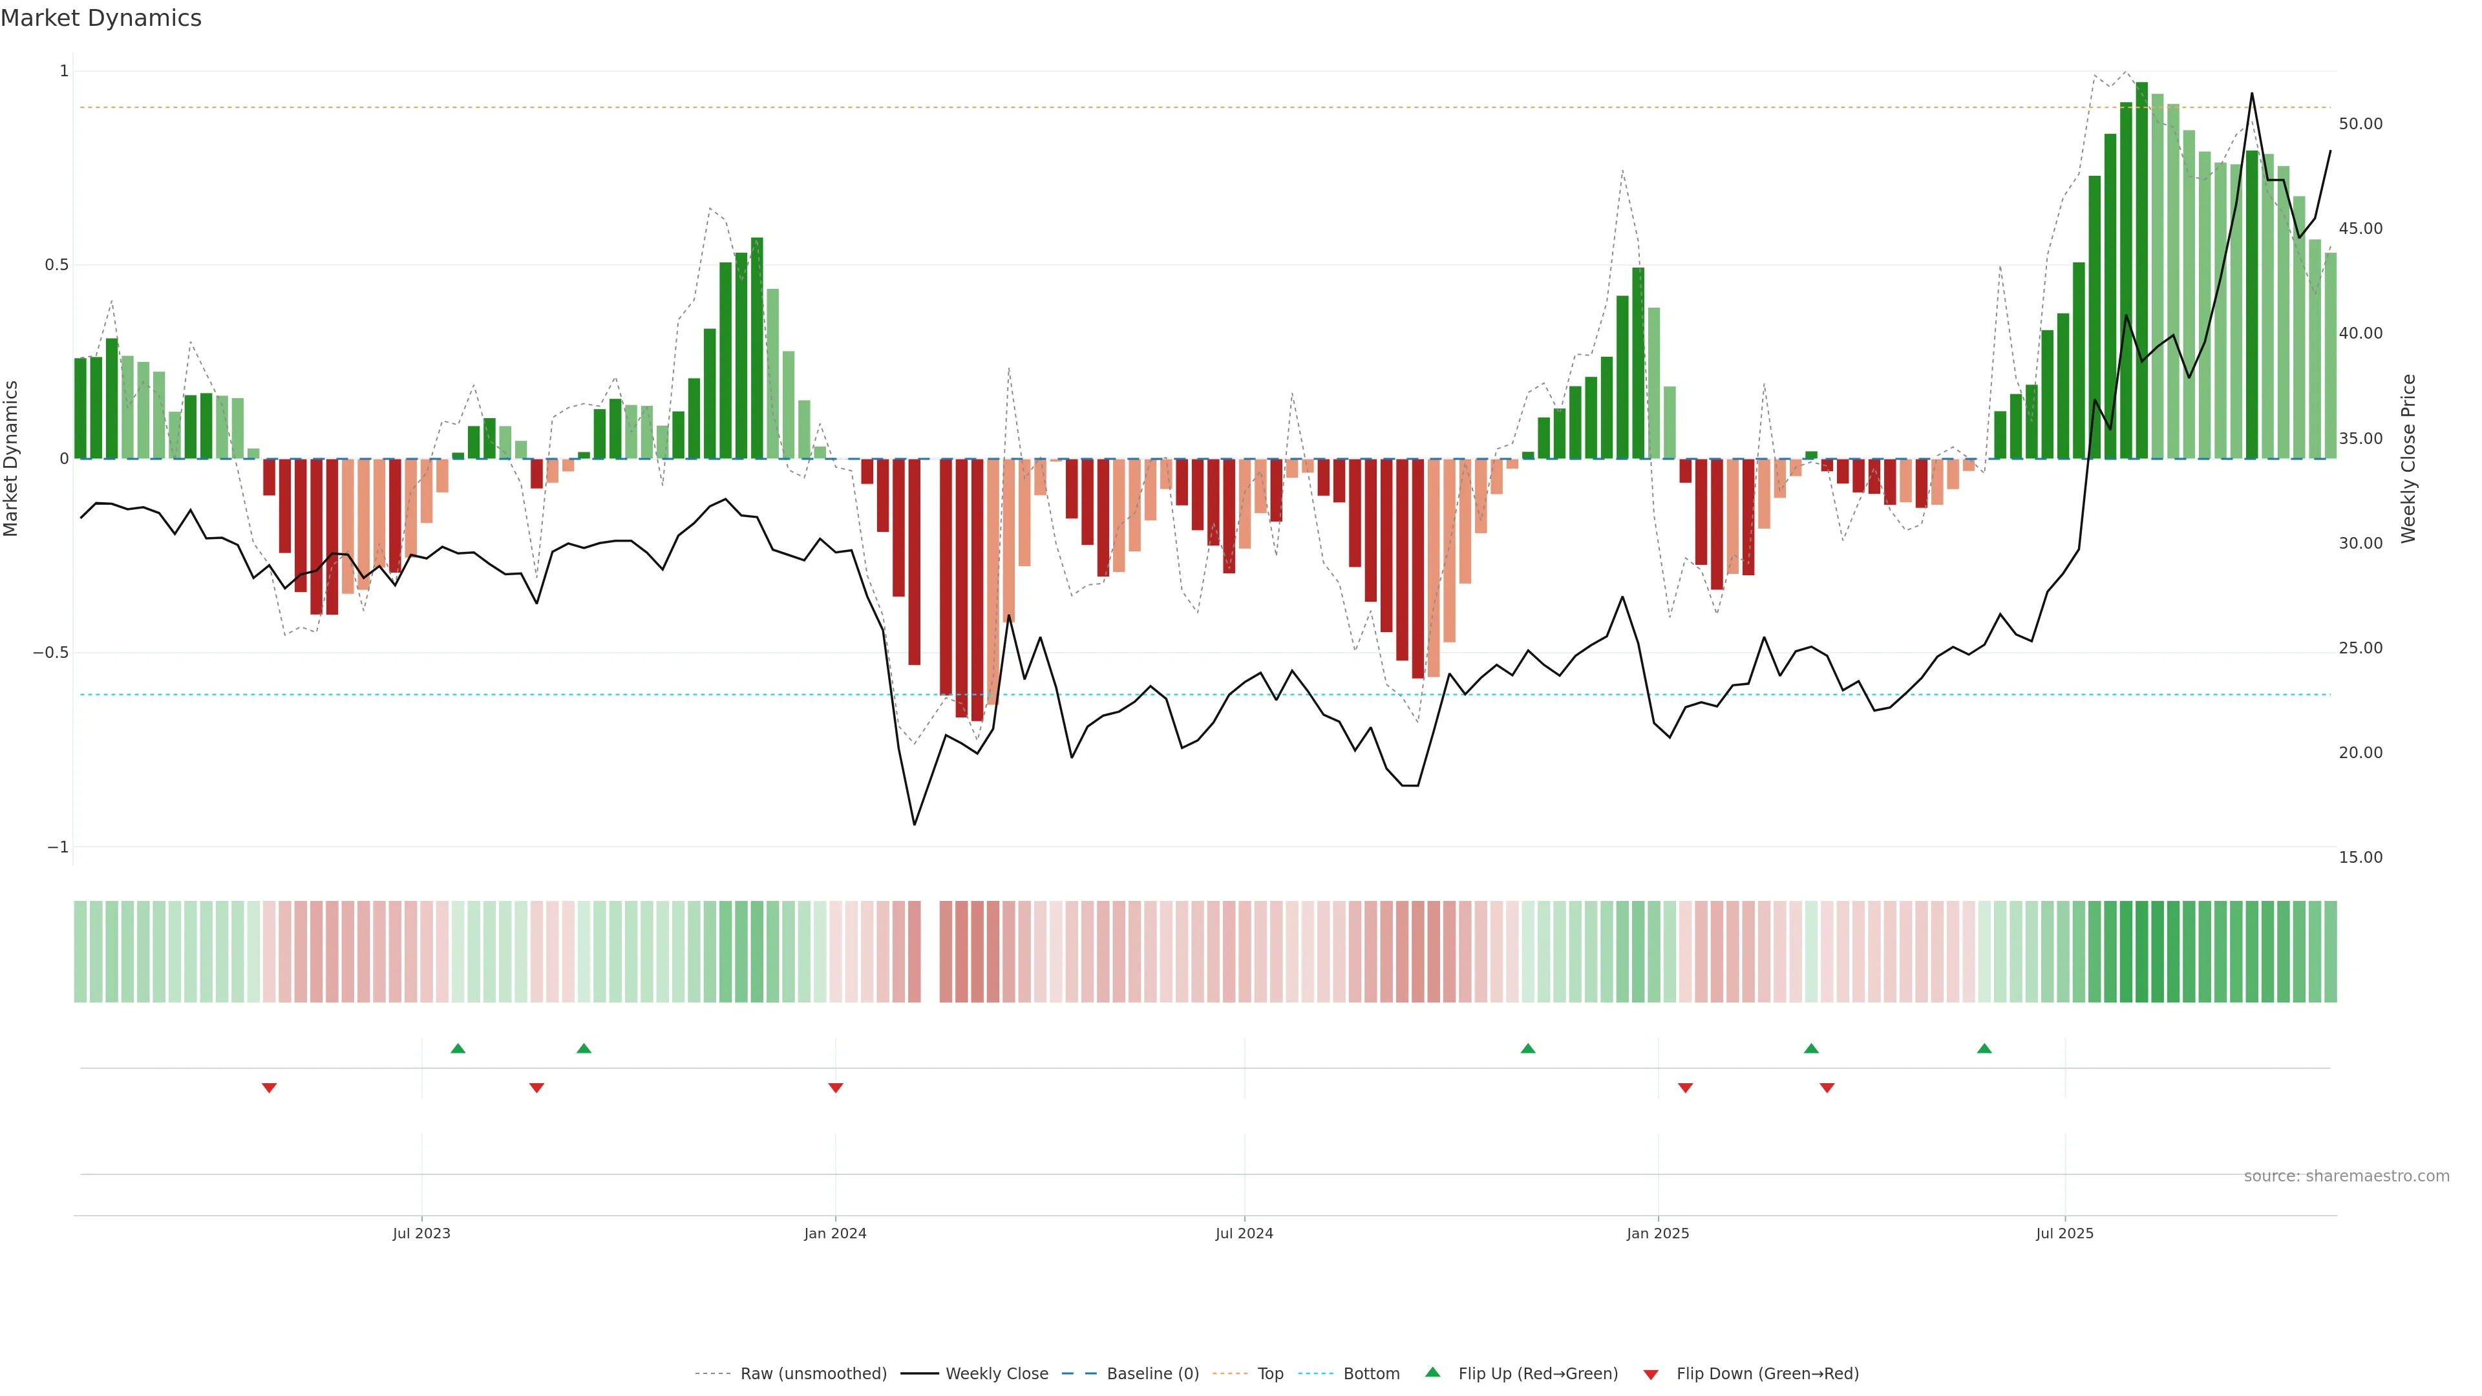
Task: Click the leftmost green Flip Up triangle marker
Action: [458, 1048]
